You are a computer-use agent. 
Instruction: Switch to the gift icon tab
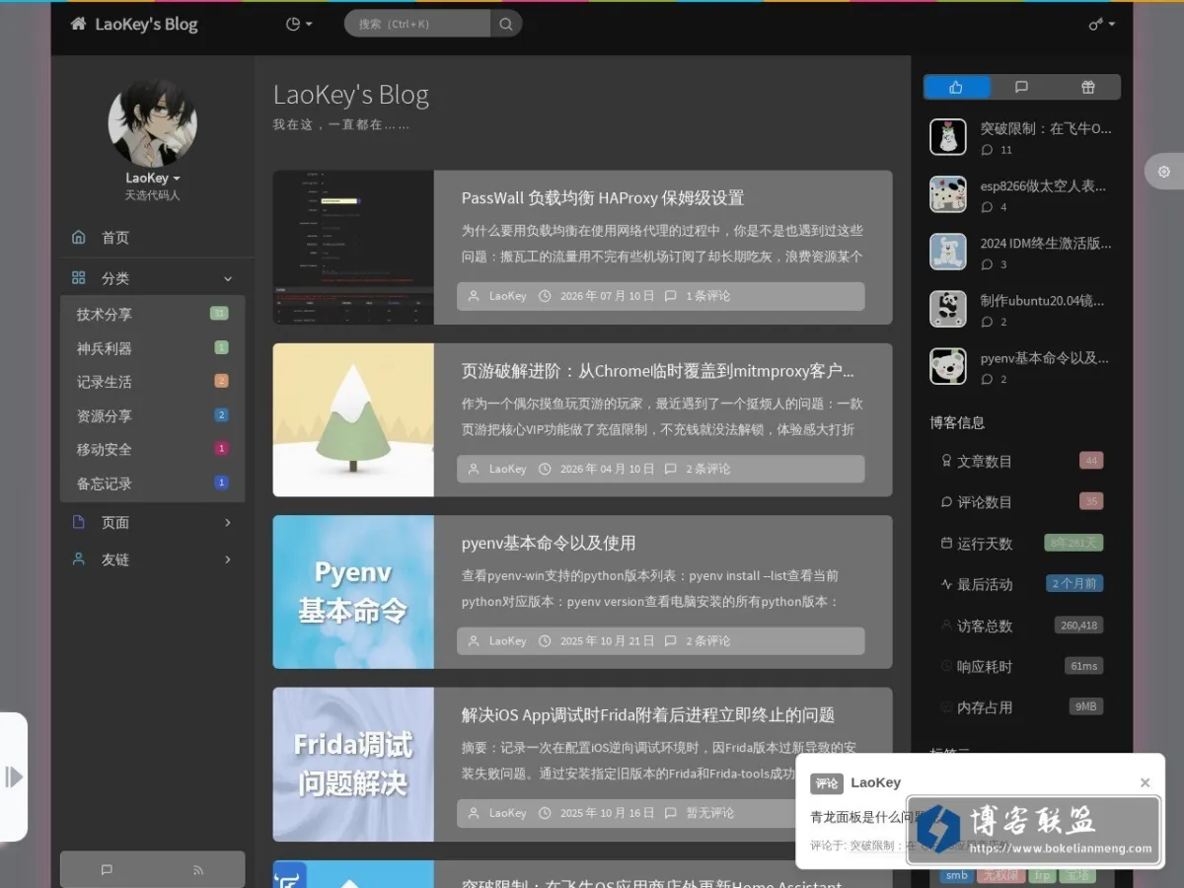coord(1087,87)
